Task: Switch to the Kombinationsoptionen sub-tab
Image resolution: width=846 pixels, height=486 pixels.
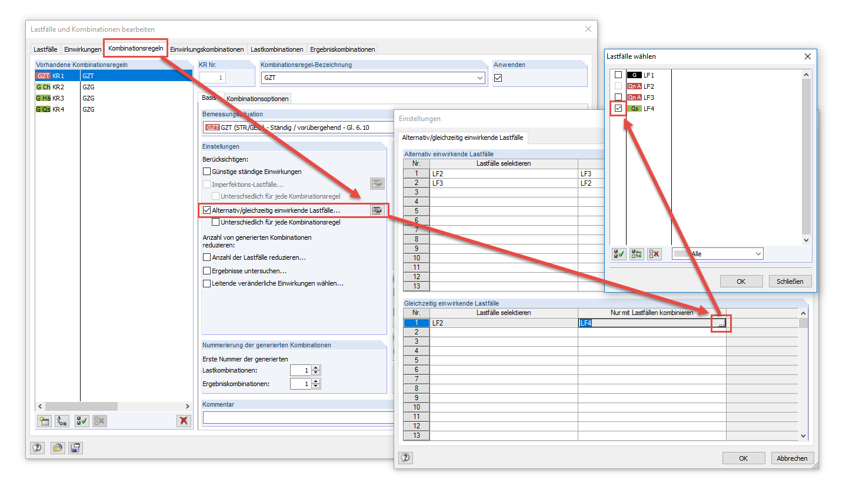Action: 258,99
